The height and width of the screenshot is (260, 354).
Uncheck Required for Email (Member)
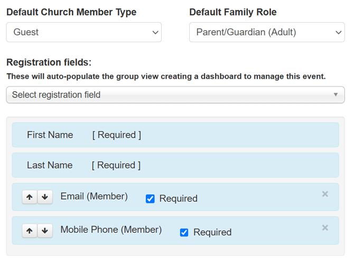point(150,199)
